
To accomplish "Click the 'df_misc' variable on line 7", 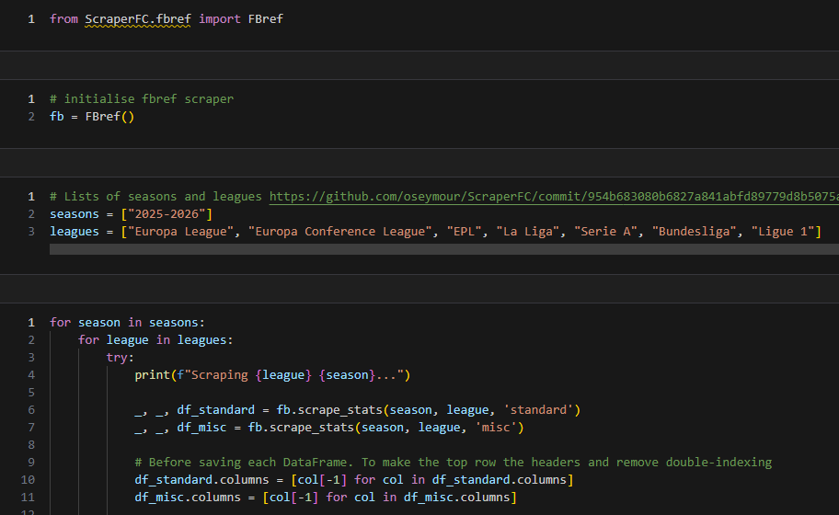I will coord(201,428).
